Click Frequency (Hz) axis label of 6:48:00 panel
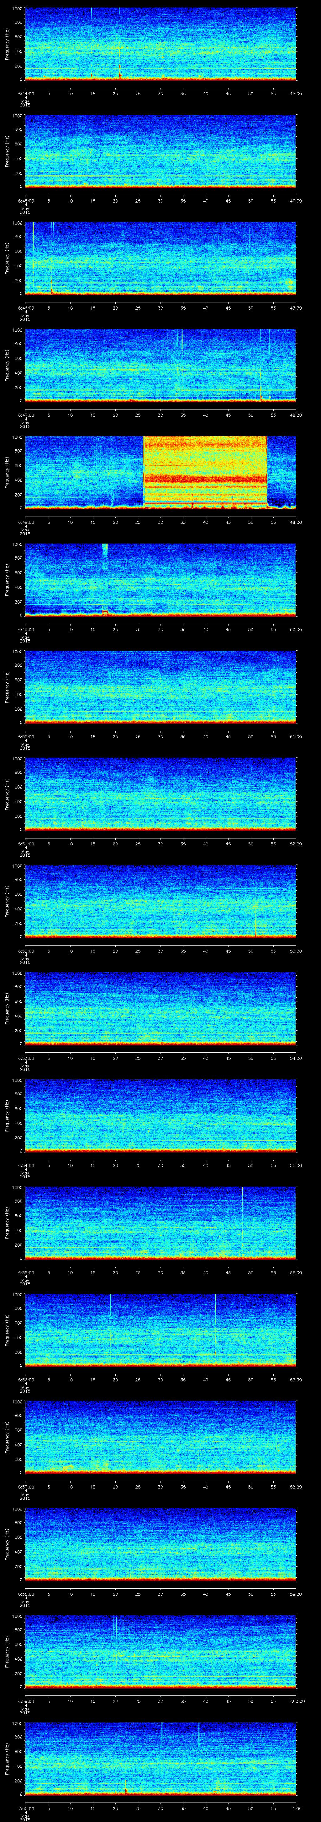 [x=7, y=473]
